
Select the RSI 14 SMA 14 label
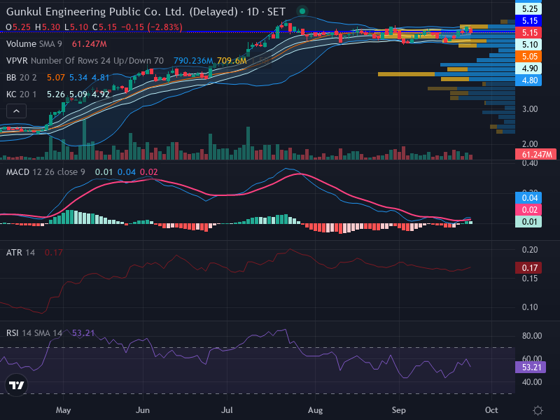point(34,333)
